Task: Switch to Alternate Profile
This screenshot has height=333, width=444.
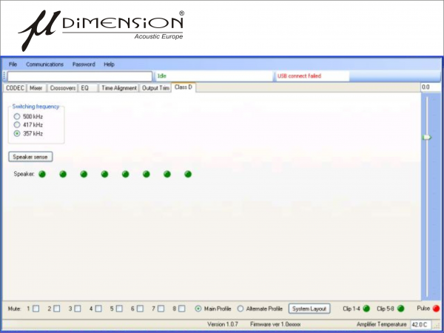Action: 240,309
